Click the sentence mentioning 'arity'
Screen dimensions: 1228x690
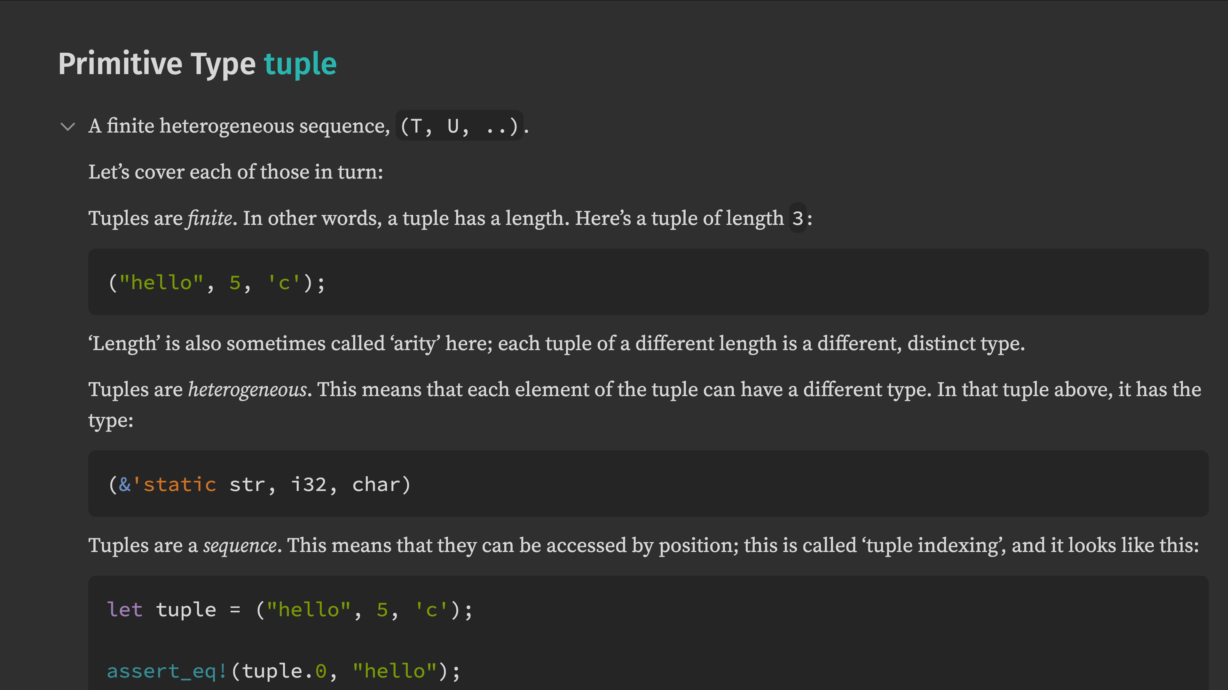tap(556, 344)
